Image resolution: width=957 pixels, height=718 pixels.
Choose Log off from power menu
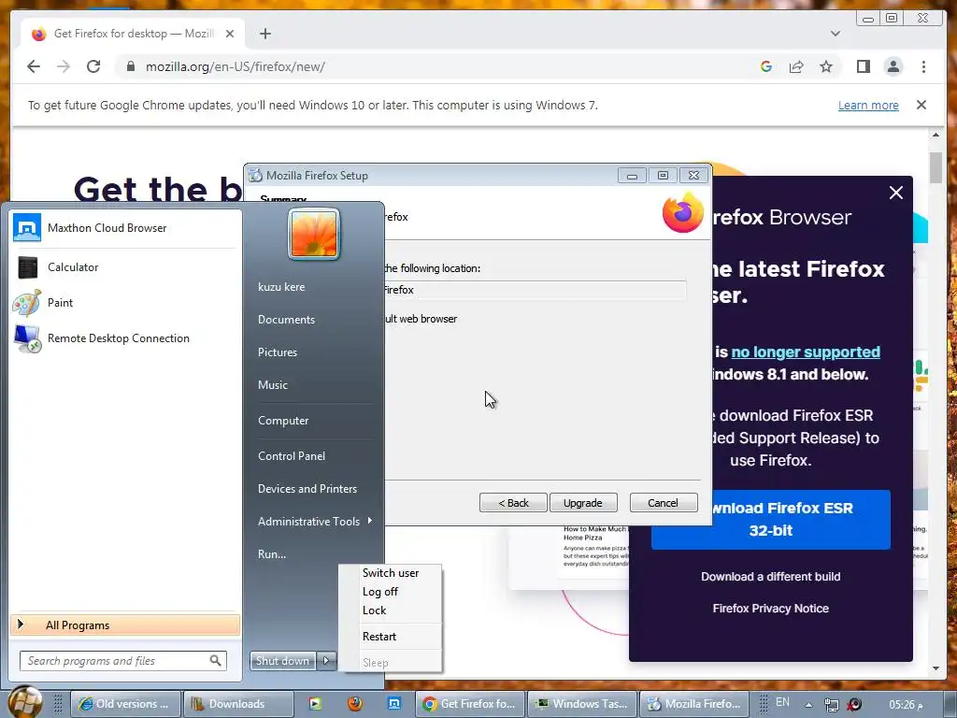[x=380, y=592]
